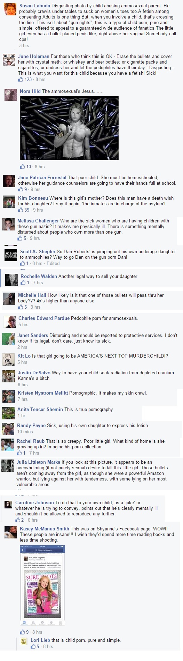
Task: Open Anita Tencer Shemin's profile link
Action: click(x=40, y=409)
